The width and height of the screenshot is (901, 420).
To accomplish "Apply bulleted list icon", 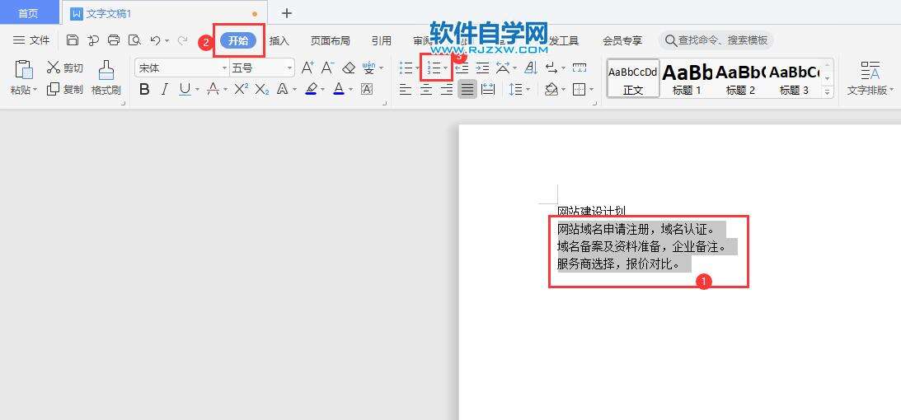I will coord(406,68).
